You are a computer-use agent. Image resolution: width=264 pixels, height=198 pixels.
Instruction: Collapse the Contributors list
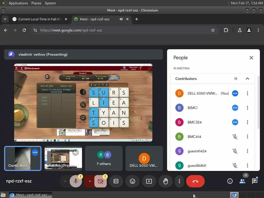tap(247, 79)
